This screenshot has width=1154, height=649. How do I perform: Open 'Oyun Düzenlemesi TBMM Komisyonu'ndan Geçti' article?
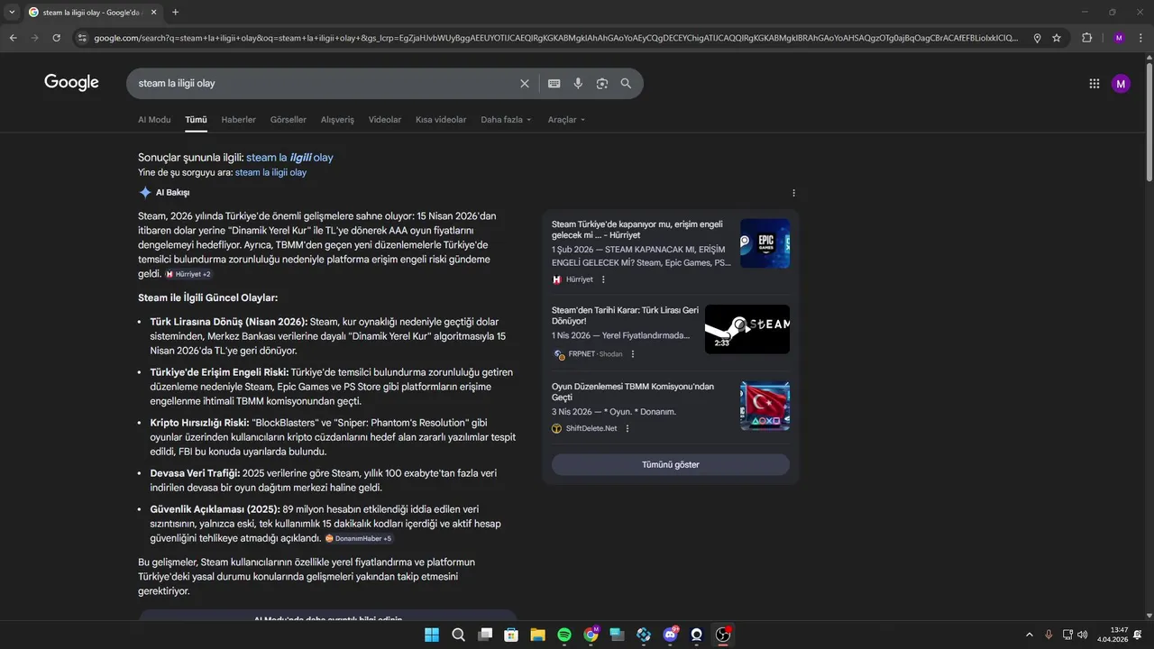pos(633,391)
